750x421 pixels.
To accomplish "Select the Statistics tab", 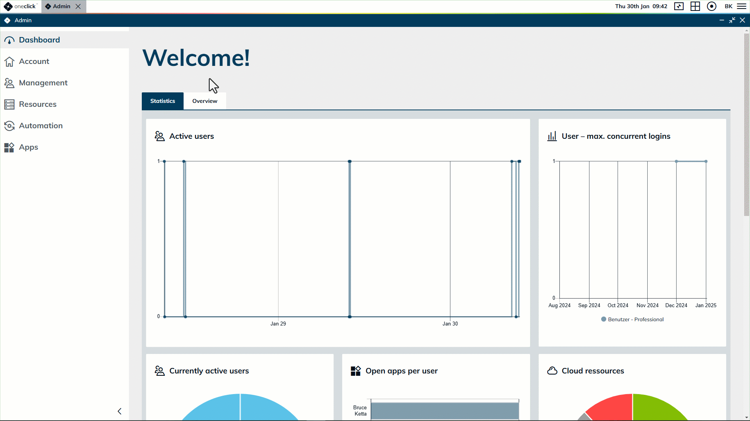I will click(x=162, y=101).
